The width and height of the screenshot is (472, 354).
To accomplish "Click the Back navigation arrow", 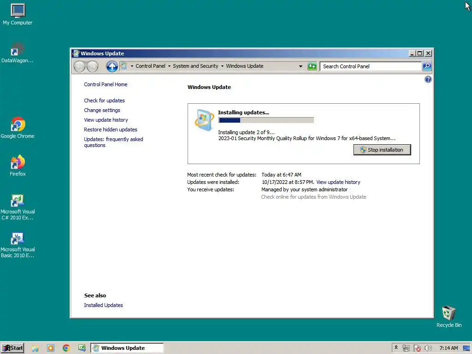I will point(79,66).
